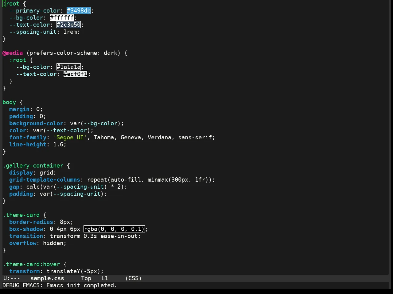Click the sample.css buffer name in mode line
This screenshot has height=294, width=393.
click(x=47, y=278)
